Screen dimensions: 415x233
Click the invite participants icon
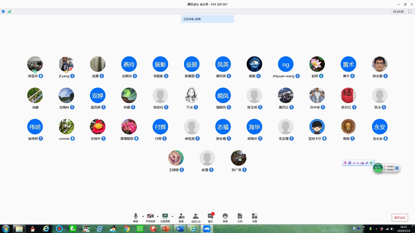pos(181,217)
